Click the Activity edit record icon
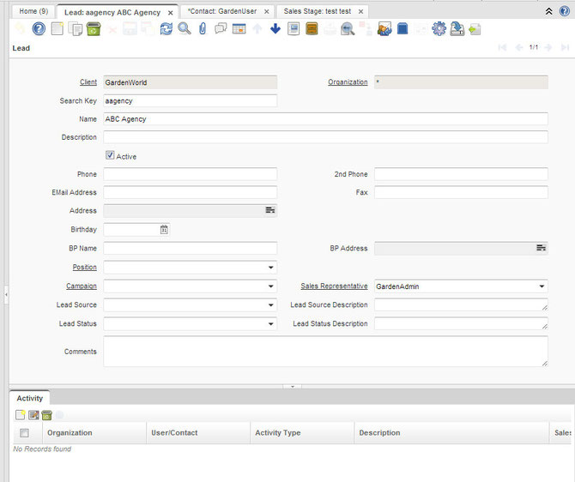Screen dimensions: 575x482 33,414
